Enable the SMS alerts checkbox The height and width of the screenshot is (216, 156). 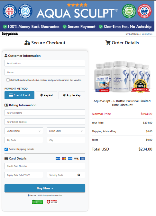8,80
